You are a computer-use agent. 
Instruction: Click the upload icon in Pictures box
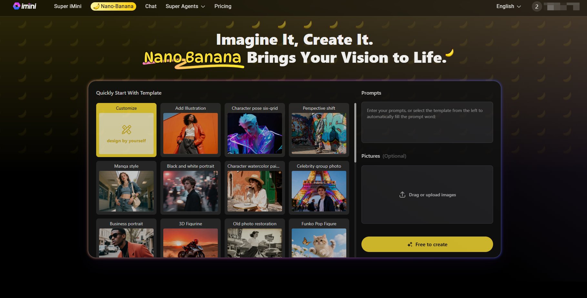point(402,195)
